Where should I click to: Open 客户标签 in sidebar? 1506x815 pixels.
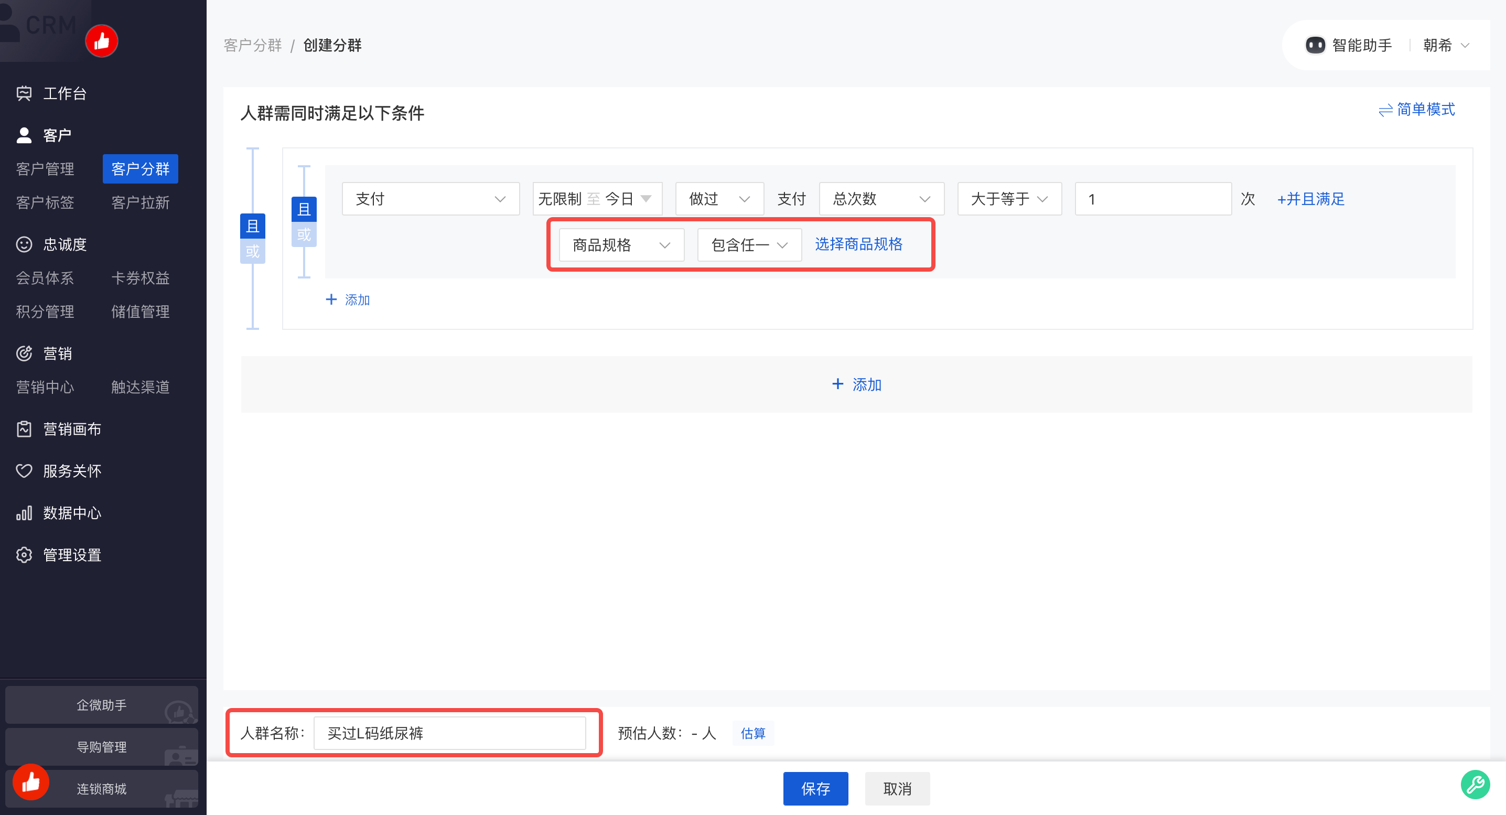coord(45,203)
